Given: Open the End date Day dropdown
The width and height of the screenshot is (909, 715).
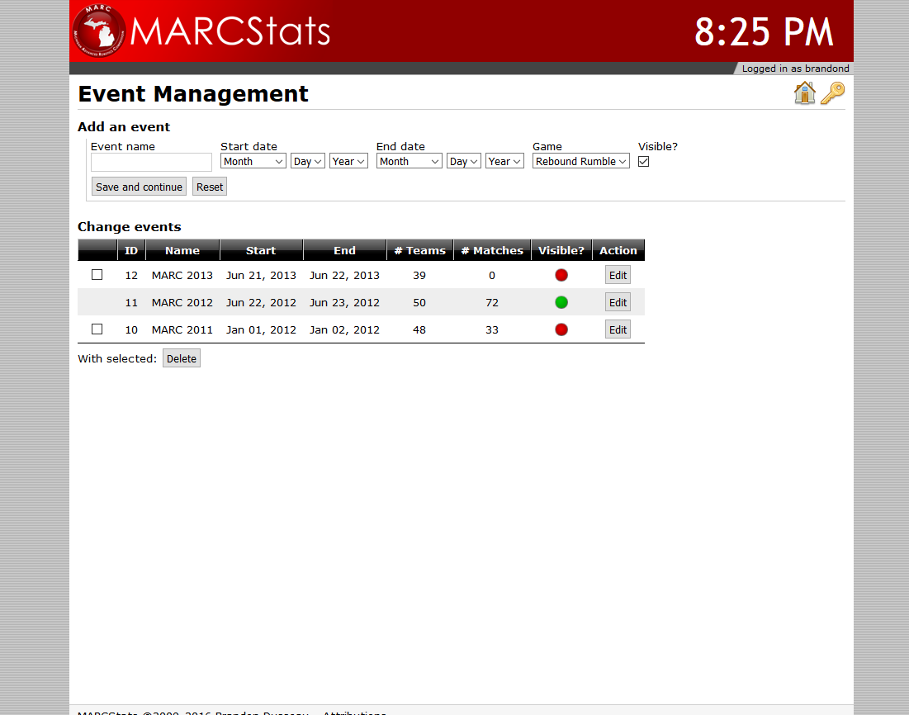Looking at the screenshot, I should tap(463, 161).
